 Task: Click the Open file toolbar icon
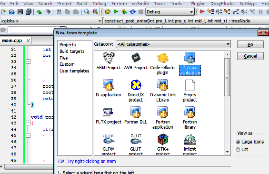coord(12,12)
